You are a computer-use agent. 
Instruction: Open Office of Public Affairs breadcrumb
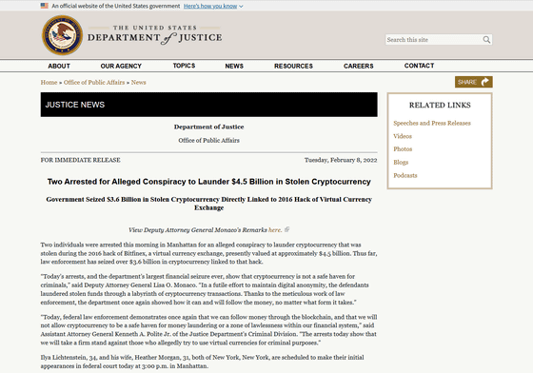point(94,82)
